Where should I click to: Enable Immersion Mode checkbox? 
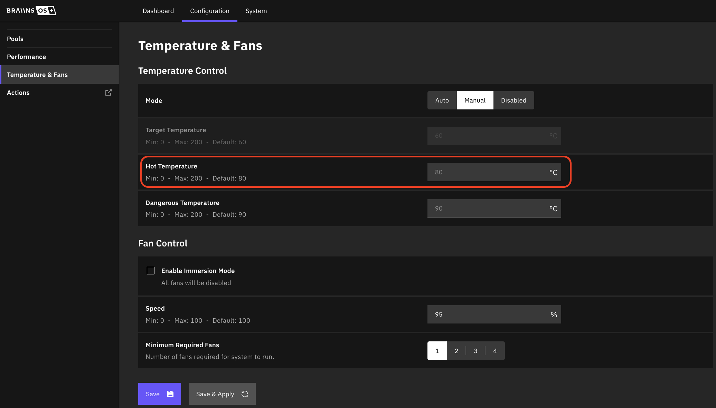tap(150, 271)
